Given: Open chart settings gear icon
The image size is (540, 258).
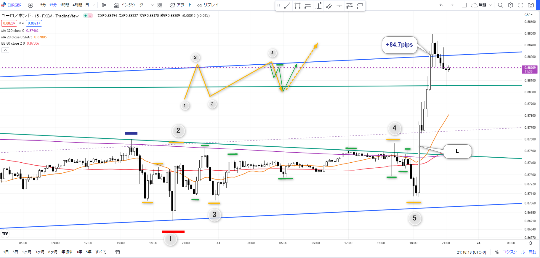Looking at the screenshot, I should tap(510, 5).
